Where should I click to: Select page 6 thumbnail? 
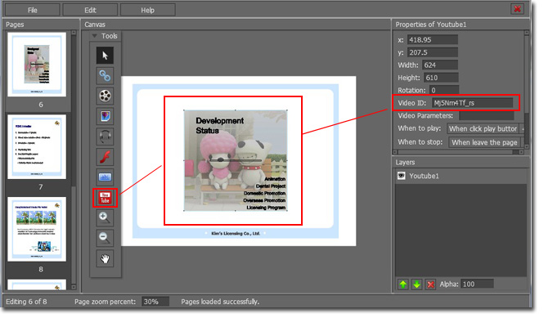37,65
